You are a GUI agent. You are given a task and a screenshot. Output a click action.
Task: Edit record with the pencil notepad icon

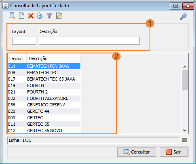point(59,16)
